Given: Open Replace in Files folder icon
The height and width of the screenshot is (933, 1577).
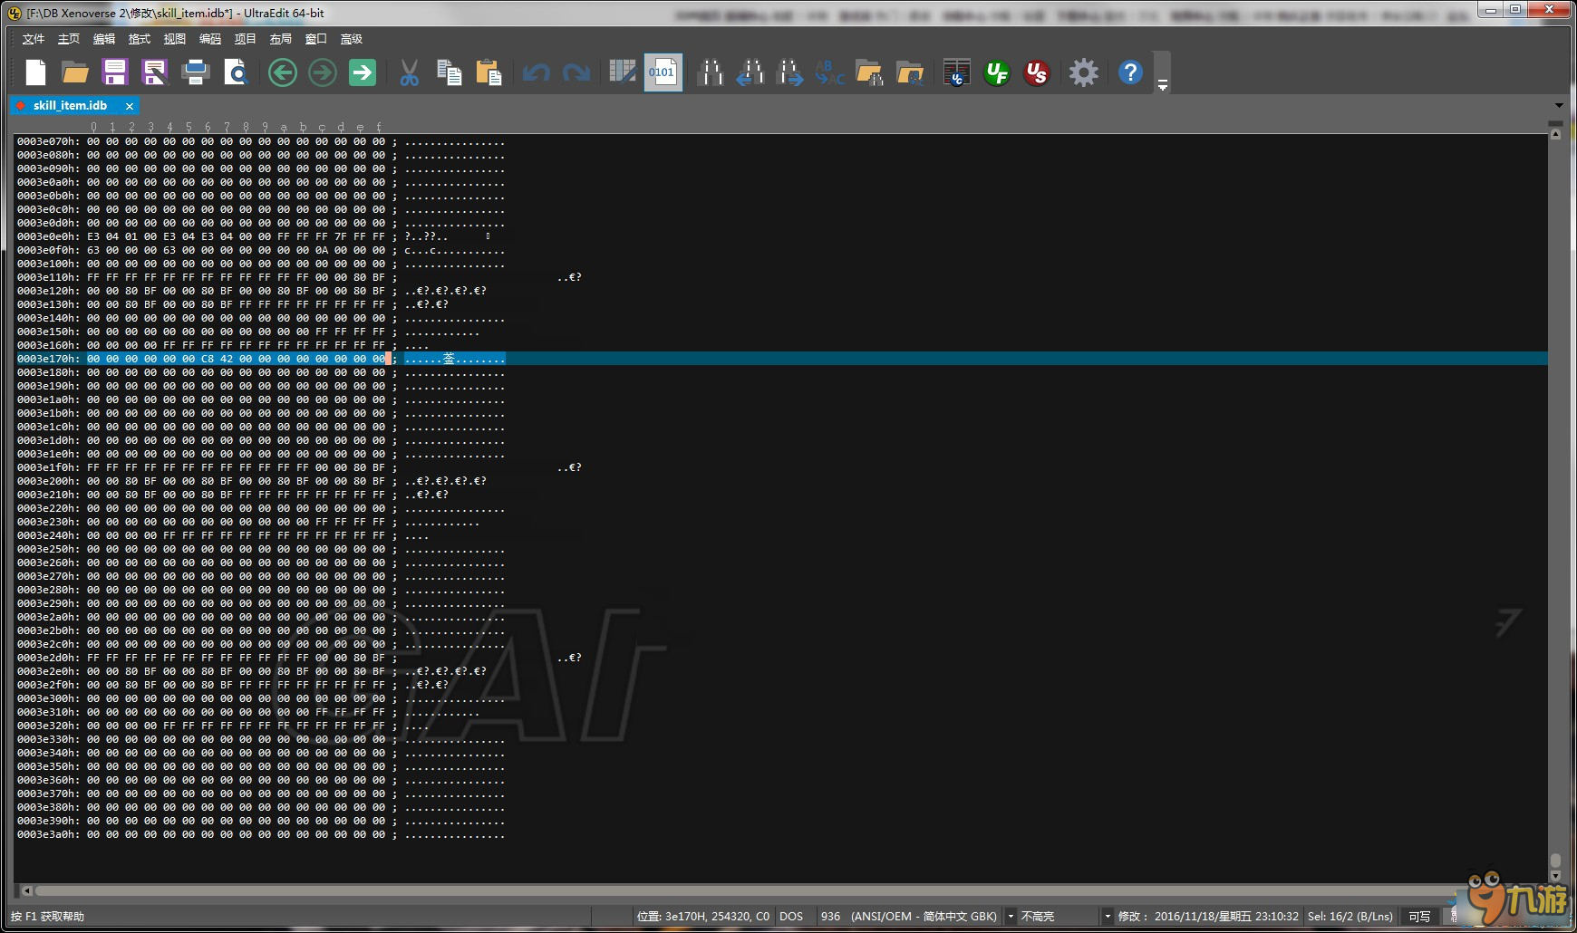Looking at the screenshot, I should [909, 72].
